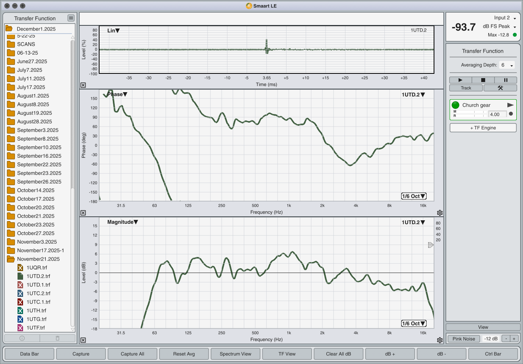Pause measurement with the pause button
The image size is (523, 364).
click(505, 80)
